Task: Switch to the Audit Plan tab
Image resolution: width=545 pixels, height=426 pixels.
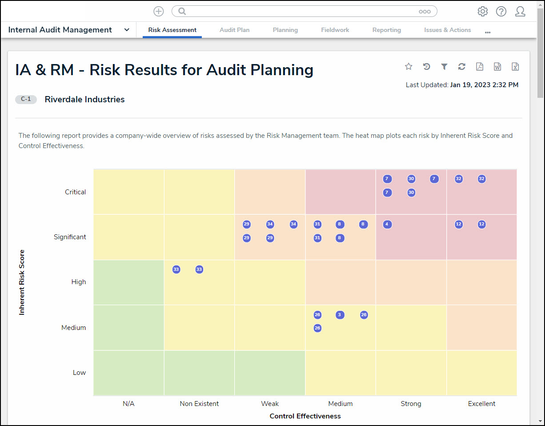Action: click(x=234, y=30)
